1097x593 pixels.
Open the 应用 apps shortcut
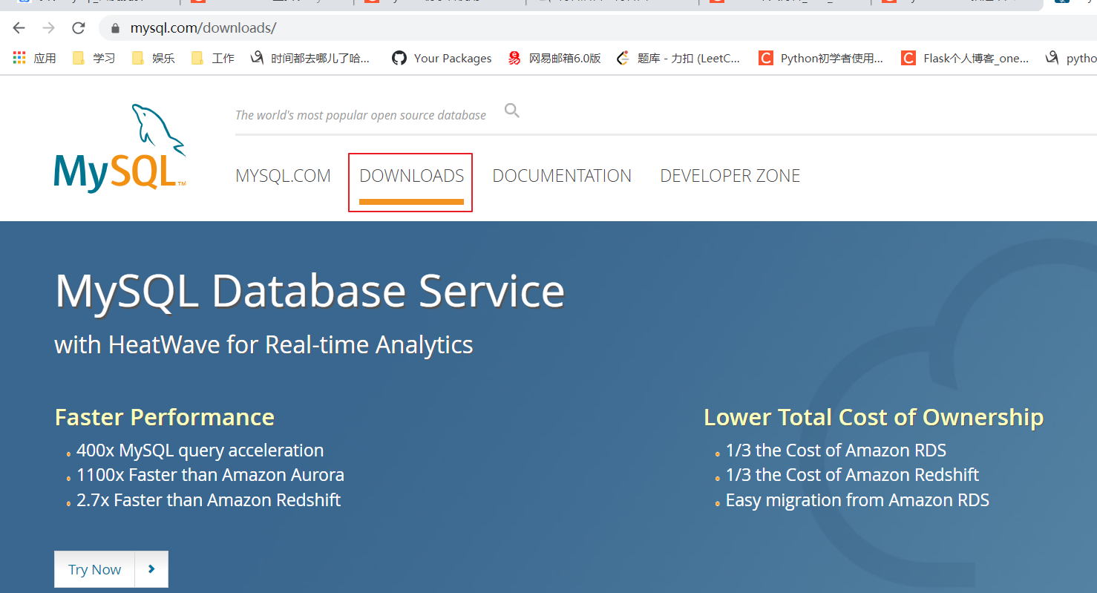[x=34, y=58]
